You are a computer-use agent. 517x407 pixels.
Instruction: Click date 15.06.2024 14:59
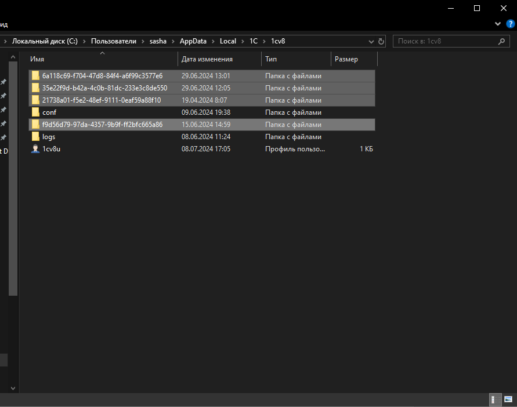(x=206, y=125)
